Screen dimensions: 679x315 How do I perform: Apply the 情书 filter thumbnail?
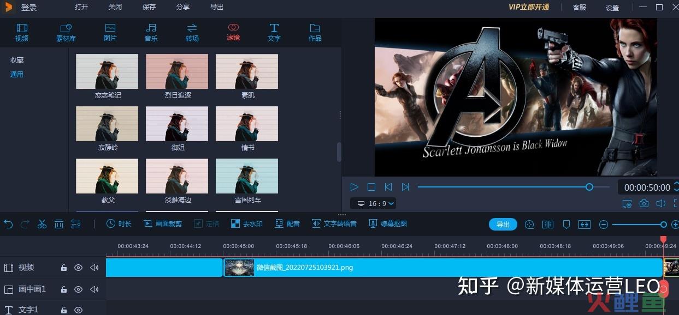coord(247,124)
